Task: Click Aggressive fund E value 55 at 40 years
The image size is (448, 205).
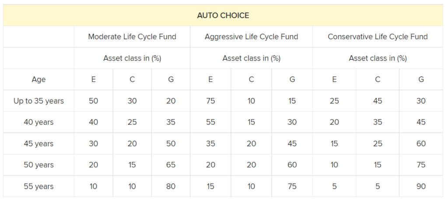Action: tap(210, 122)
